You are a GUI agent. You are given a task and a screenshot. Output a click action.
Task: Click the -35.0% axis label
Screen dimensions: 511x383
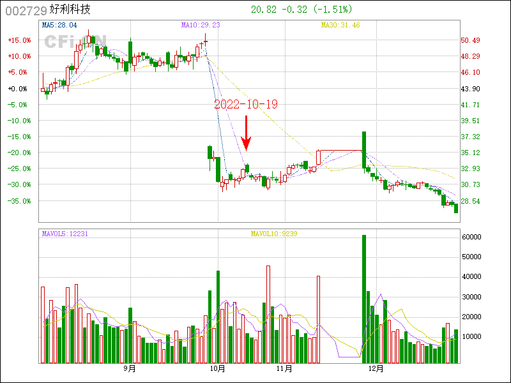click(x=19, y=201)
